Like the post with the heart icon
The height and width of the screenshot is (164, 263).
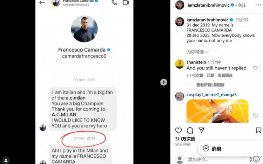(178, 130)
